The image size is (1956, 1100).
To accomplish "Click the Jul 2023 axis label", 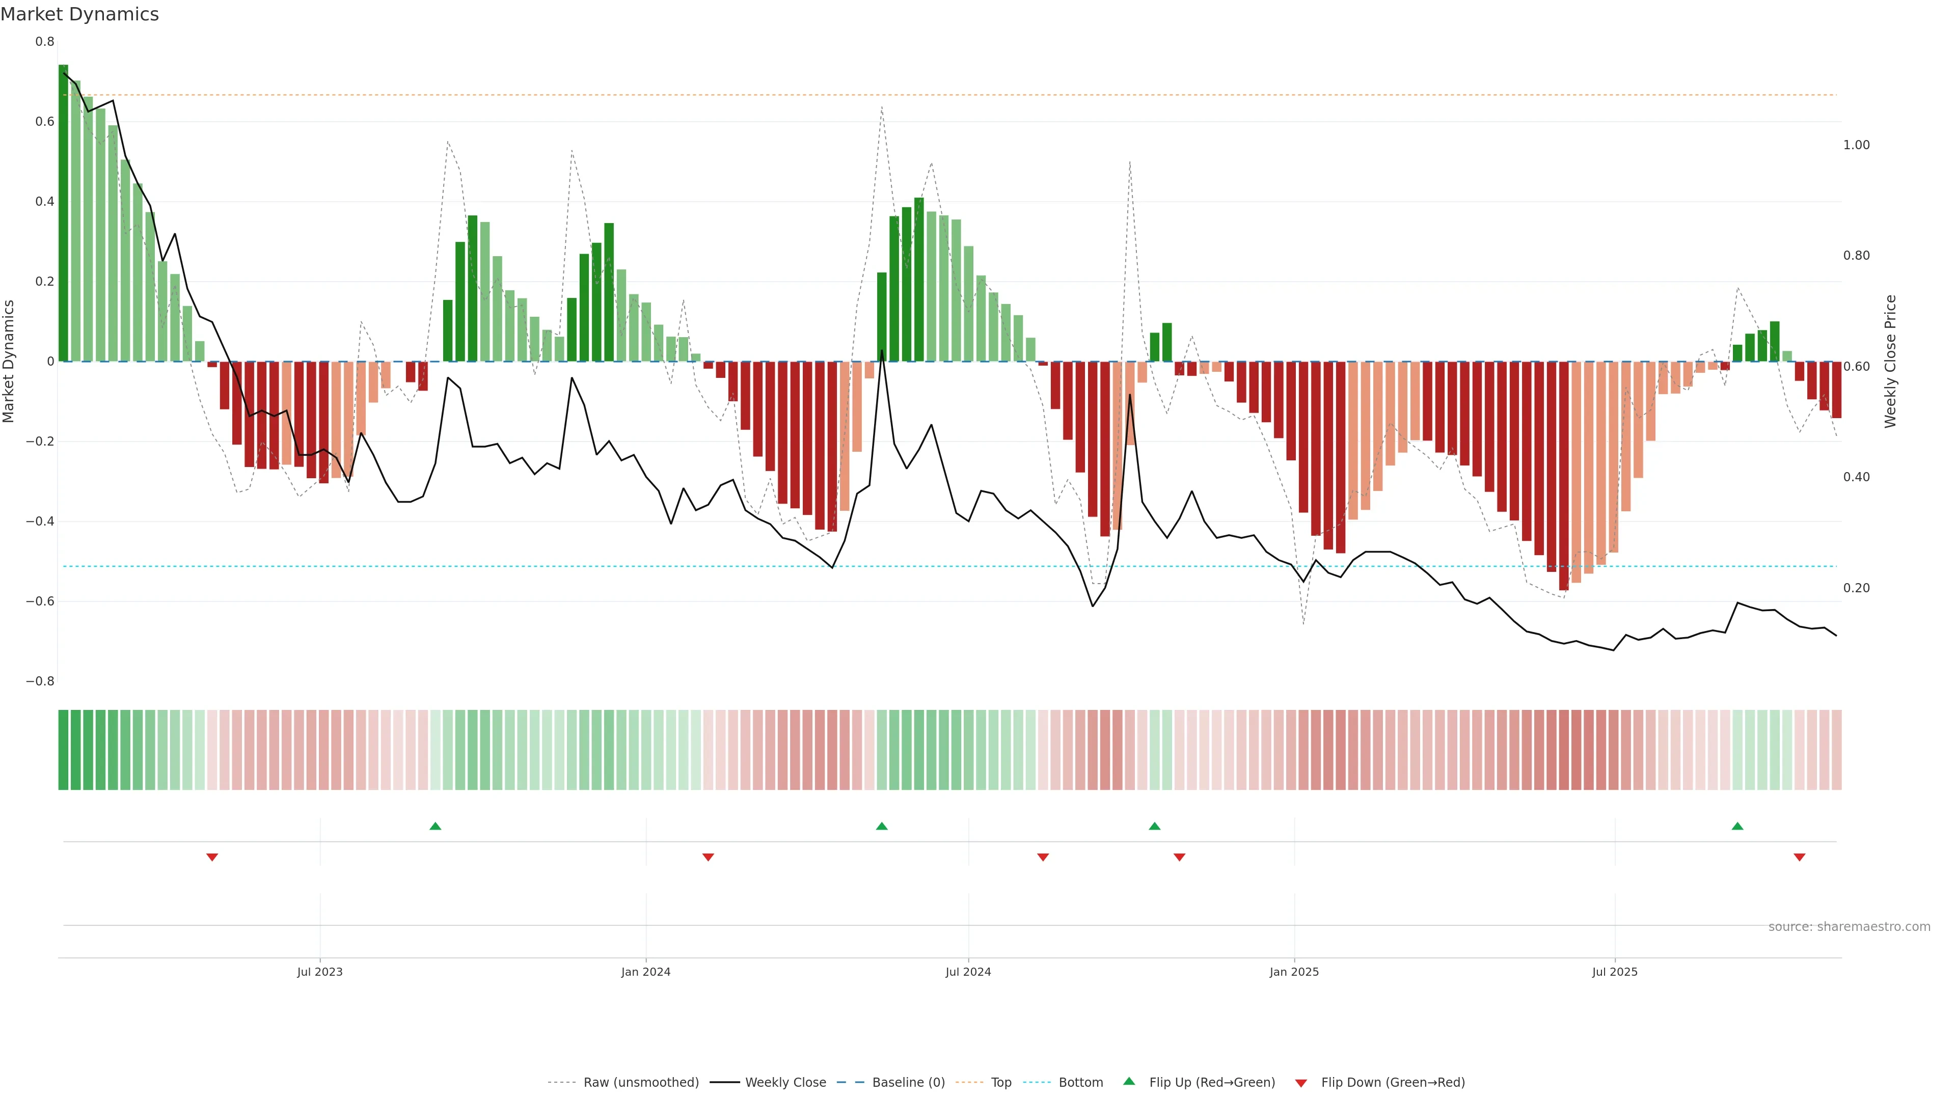I will [320, 972].
